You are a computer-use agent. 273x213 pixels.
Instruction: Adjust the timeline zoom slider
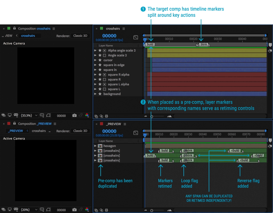[x=152, y=116]
